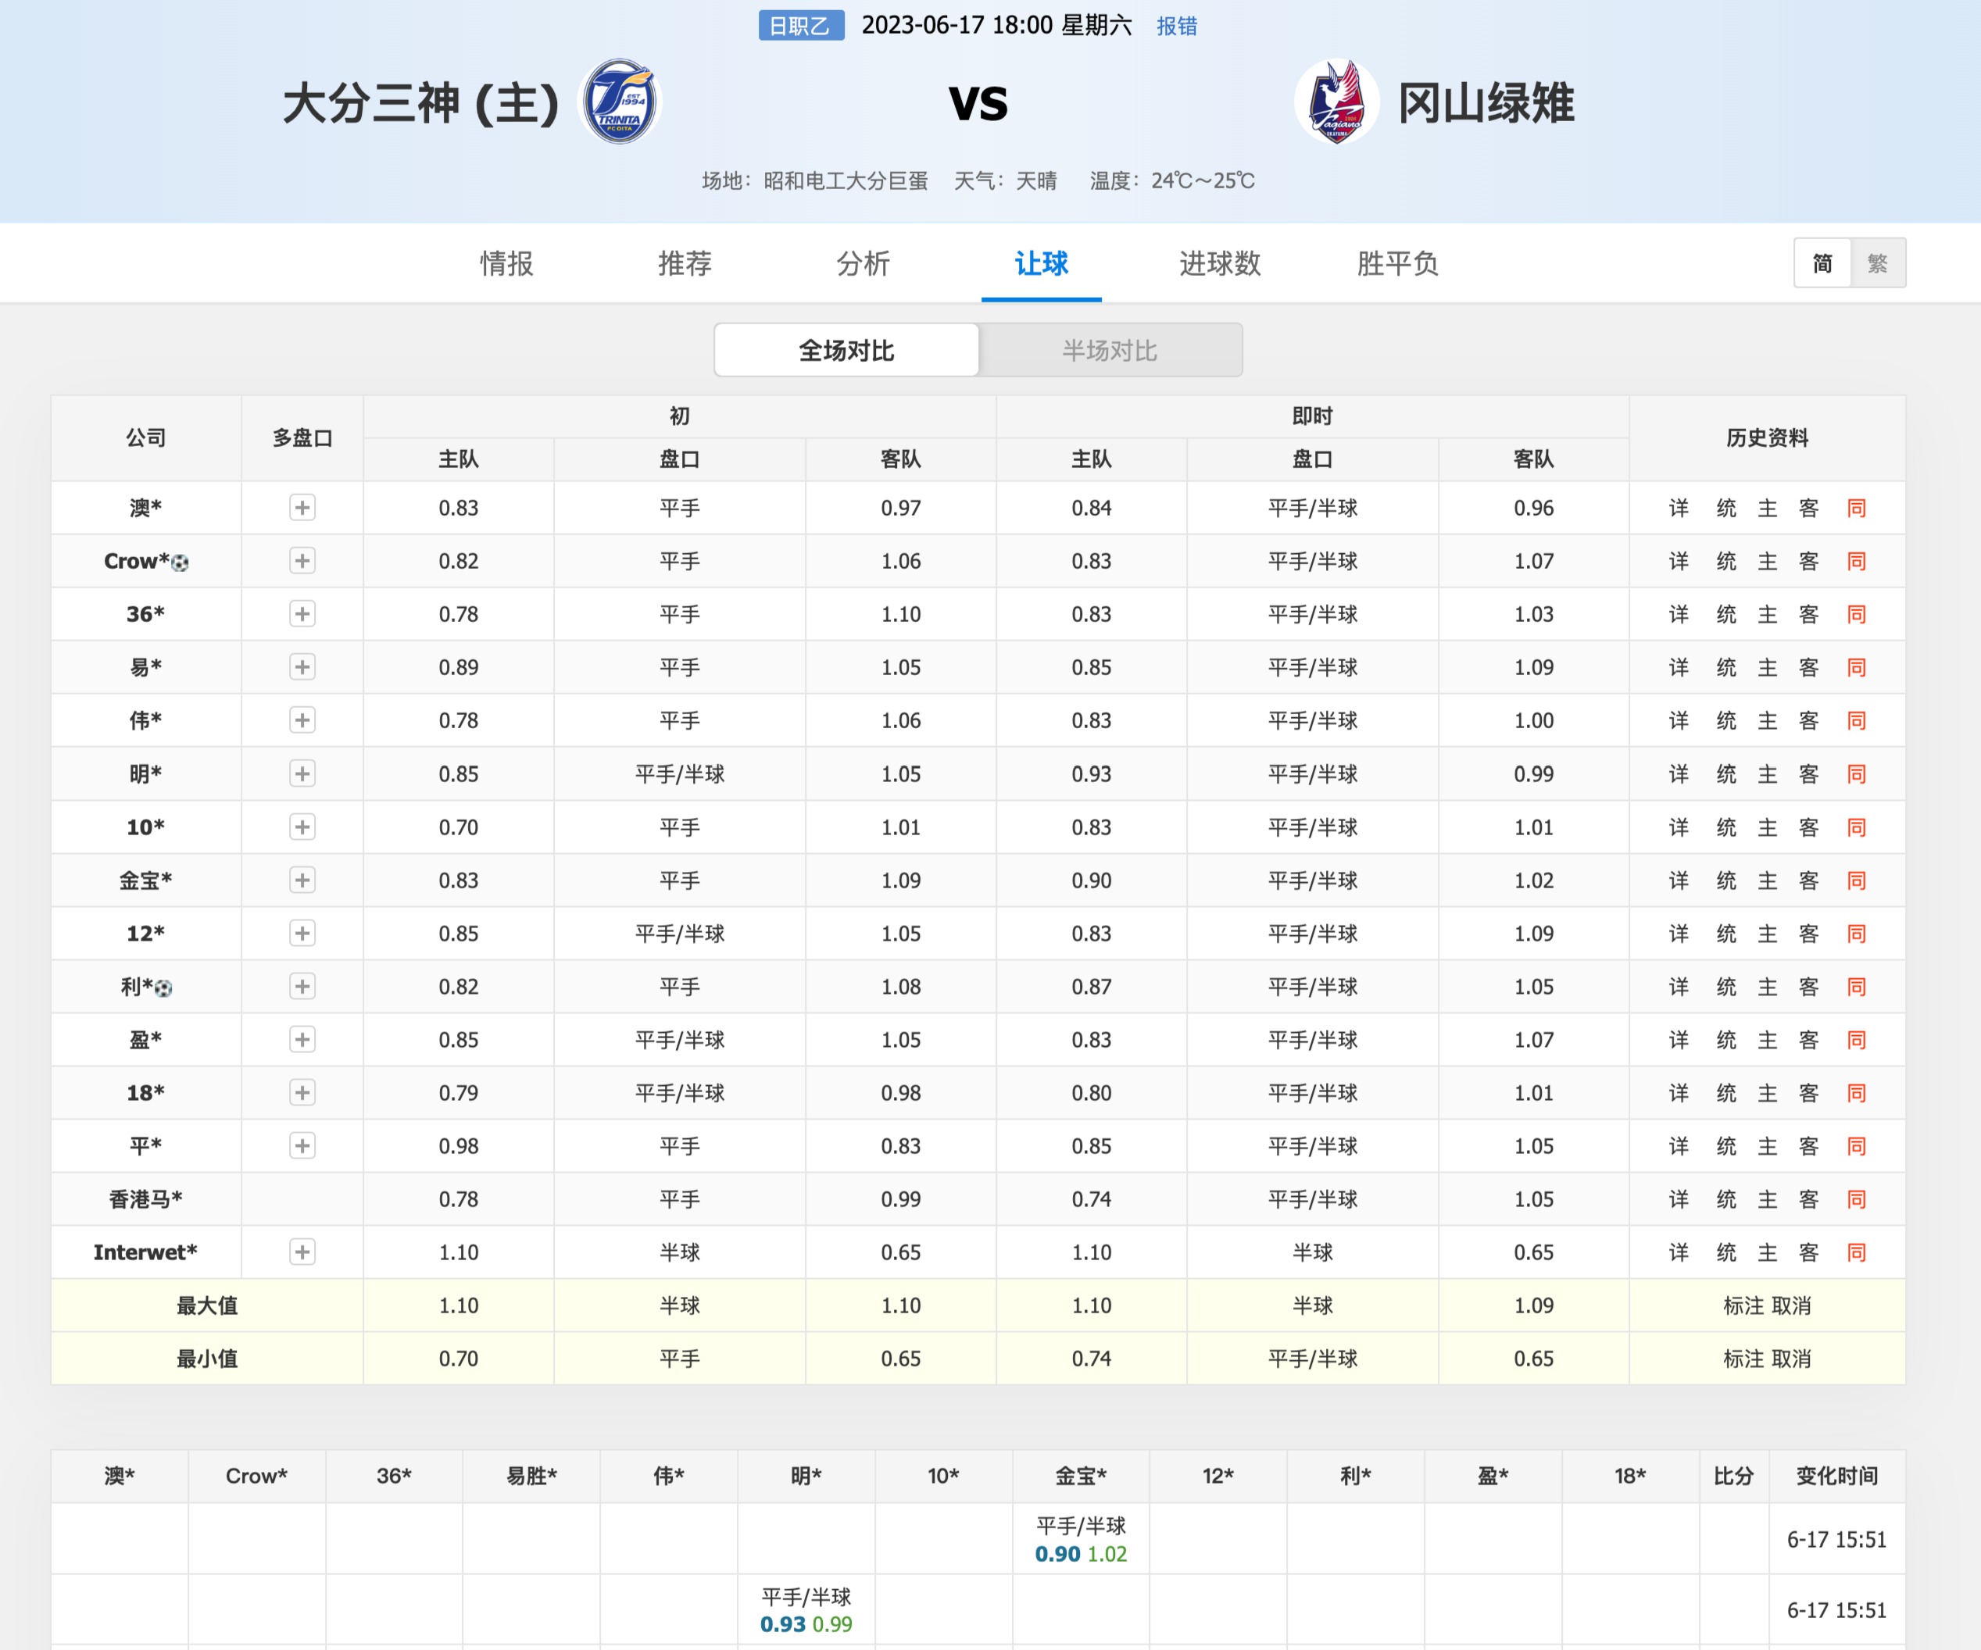Viewport: 1981px width, 1650px height.
Task: Open 详 details for 明* row
Action: click(1679, 774)
